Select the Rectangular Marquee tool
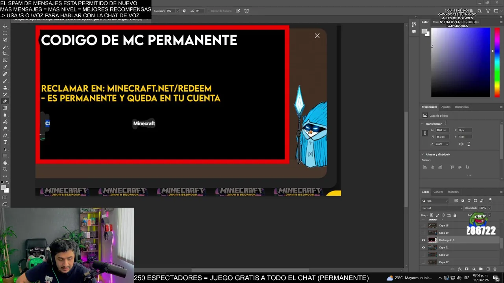The width and height of the screenshot is (504, 283). pos(5,33)
